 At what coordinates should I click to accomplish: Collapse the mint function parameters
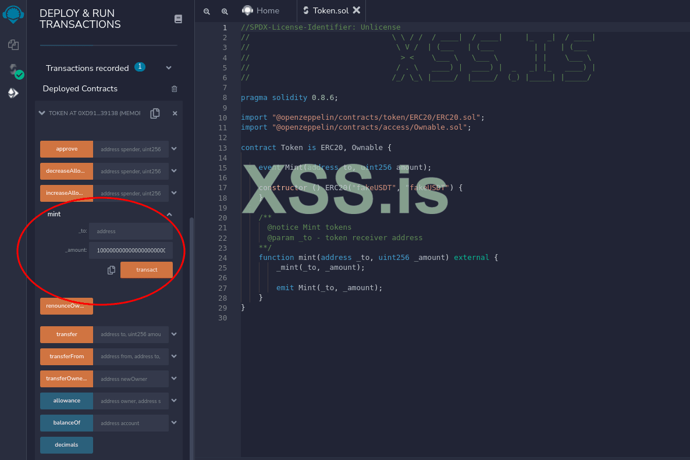tap(169, 215)
